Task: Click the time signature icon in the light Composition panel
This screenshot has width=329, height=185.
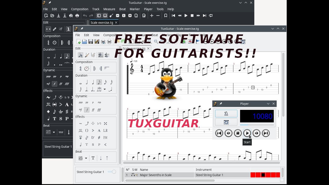Action: 80,69
